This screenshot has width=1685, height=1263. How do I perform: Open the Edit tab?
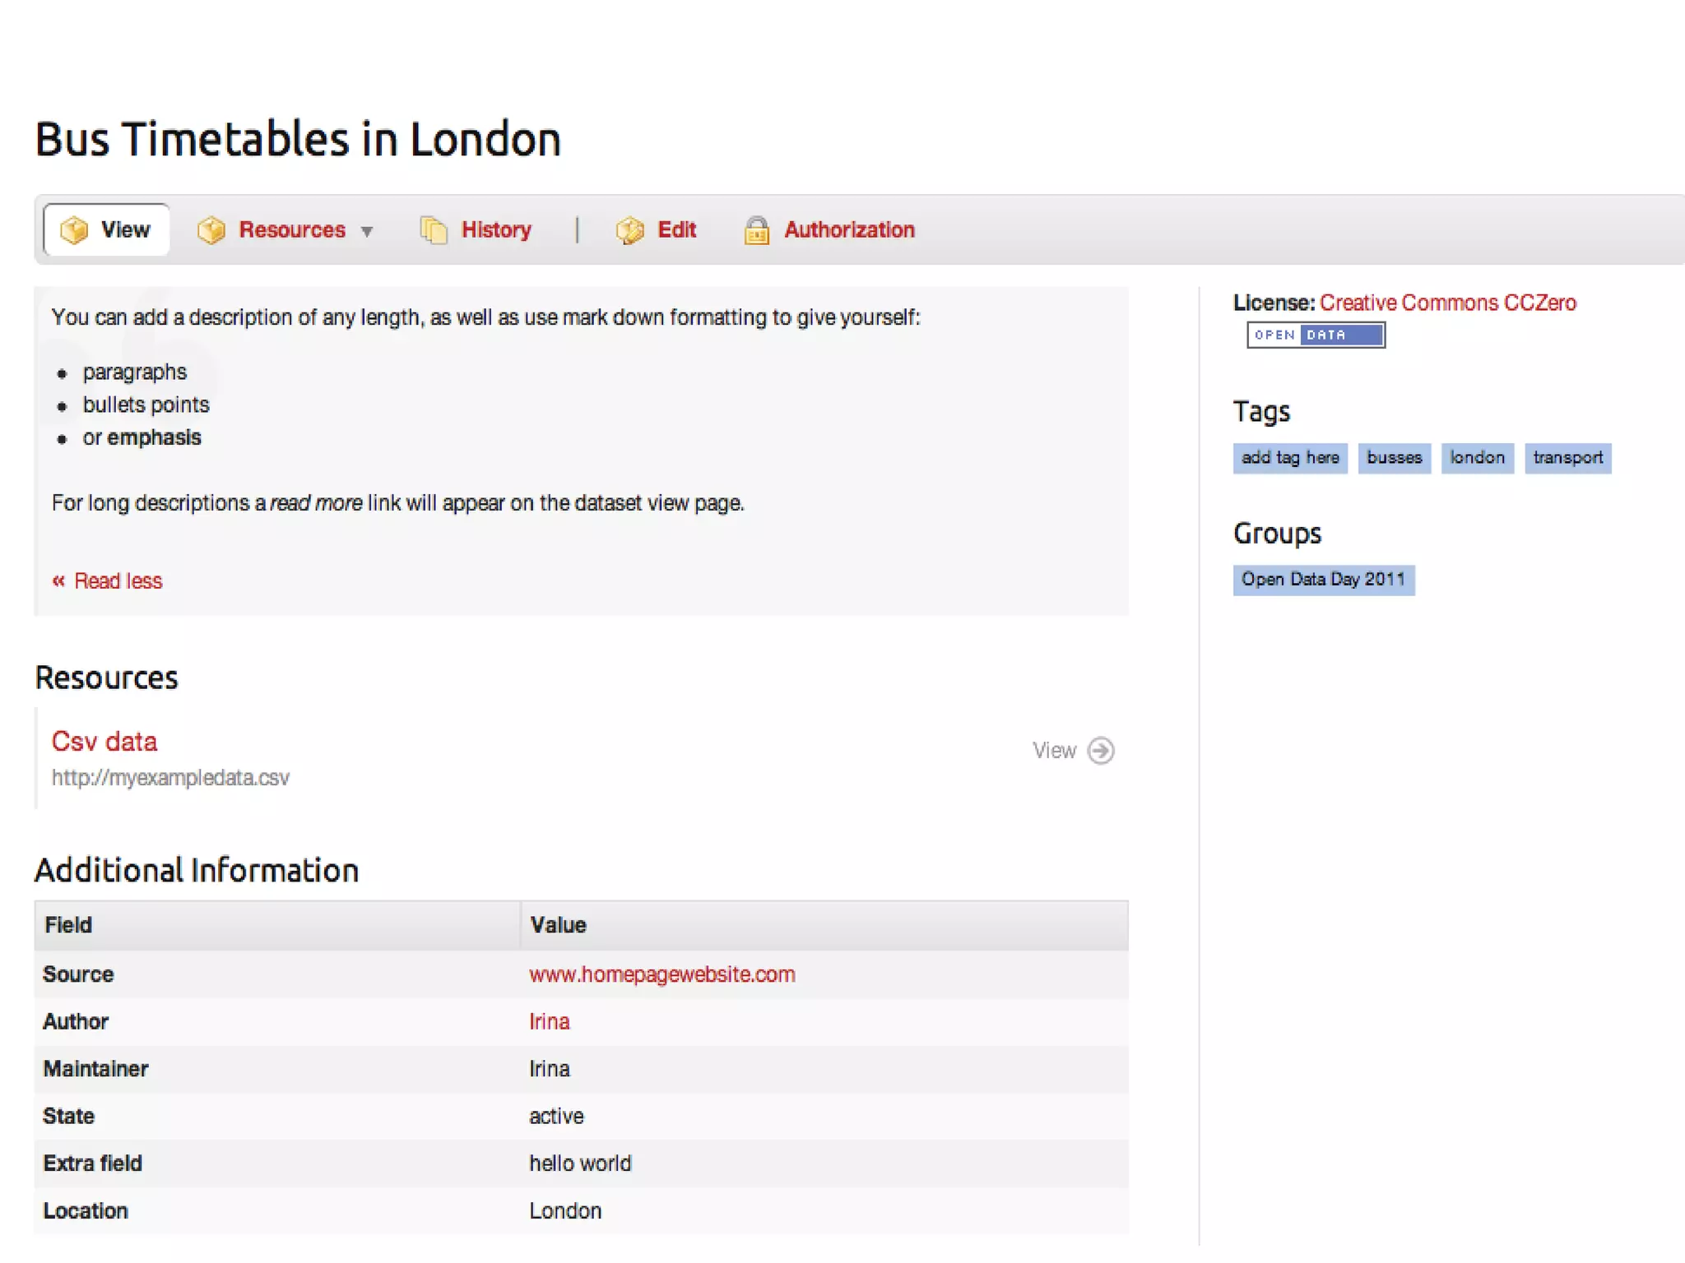(676, 230)
